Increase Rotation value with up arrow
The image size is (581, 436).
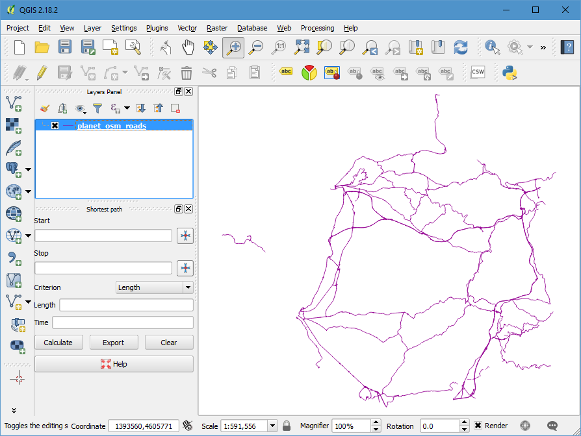point(464,422)
